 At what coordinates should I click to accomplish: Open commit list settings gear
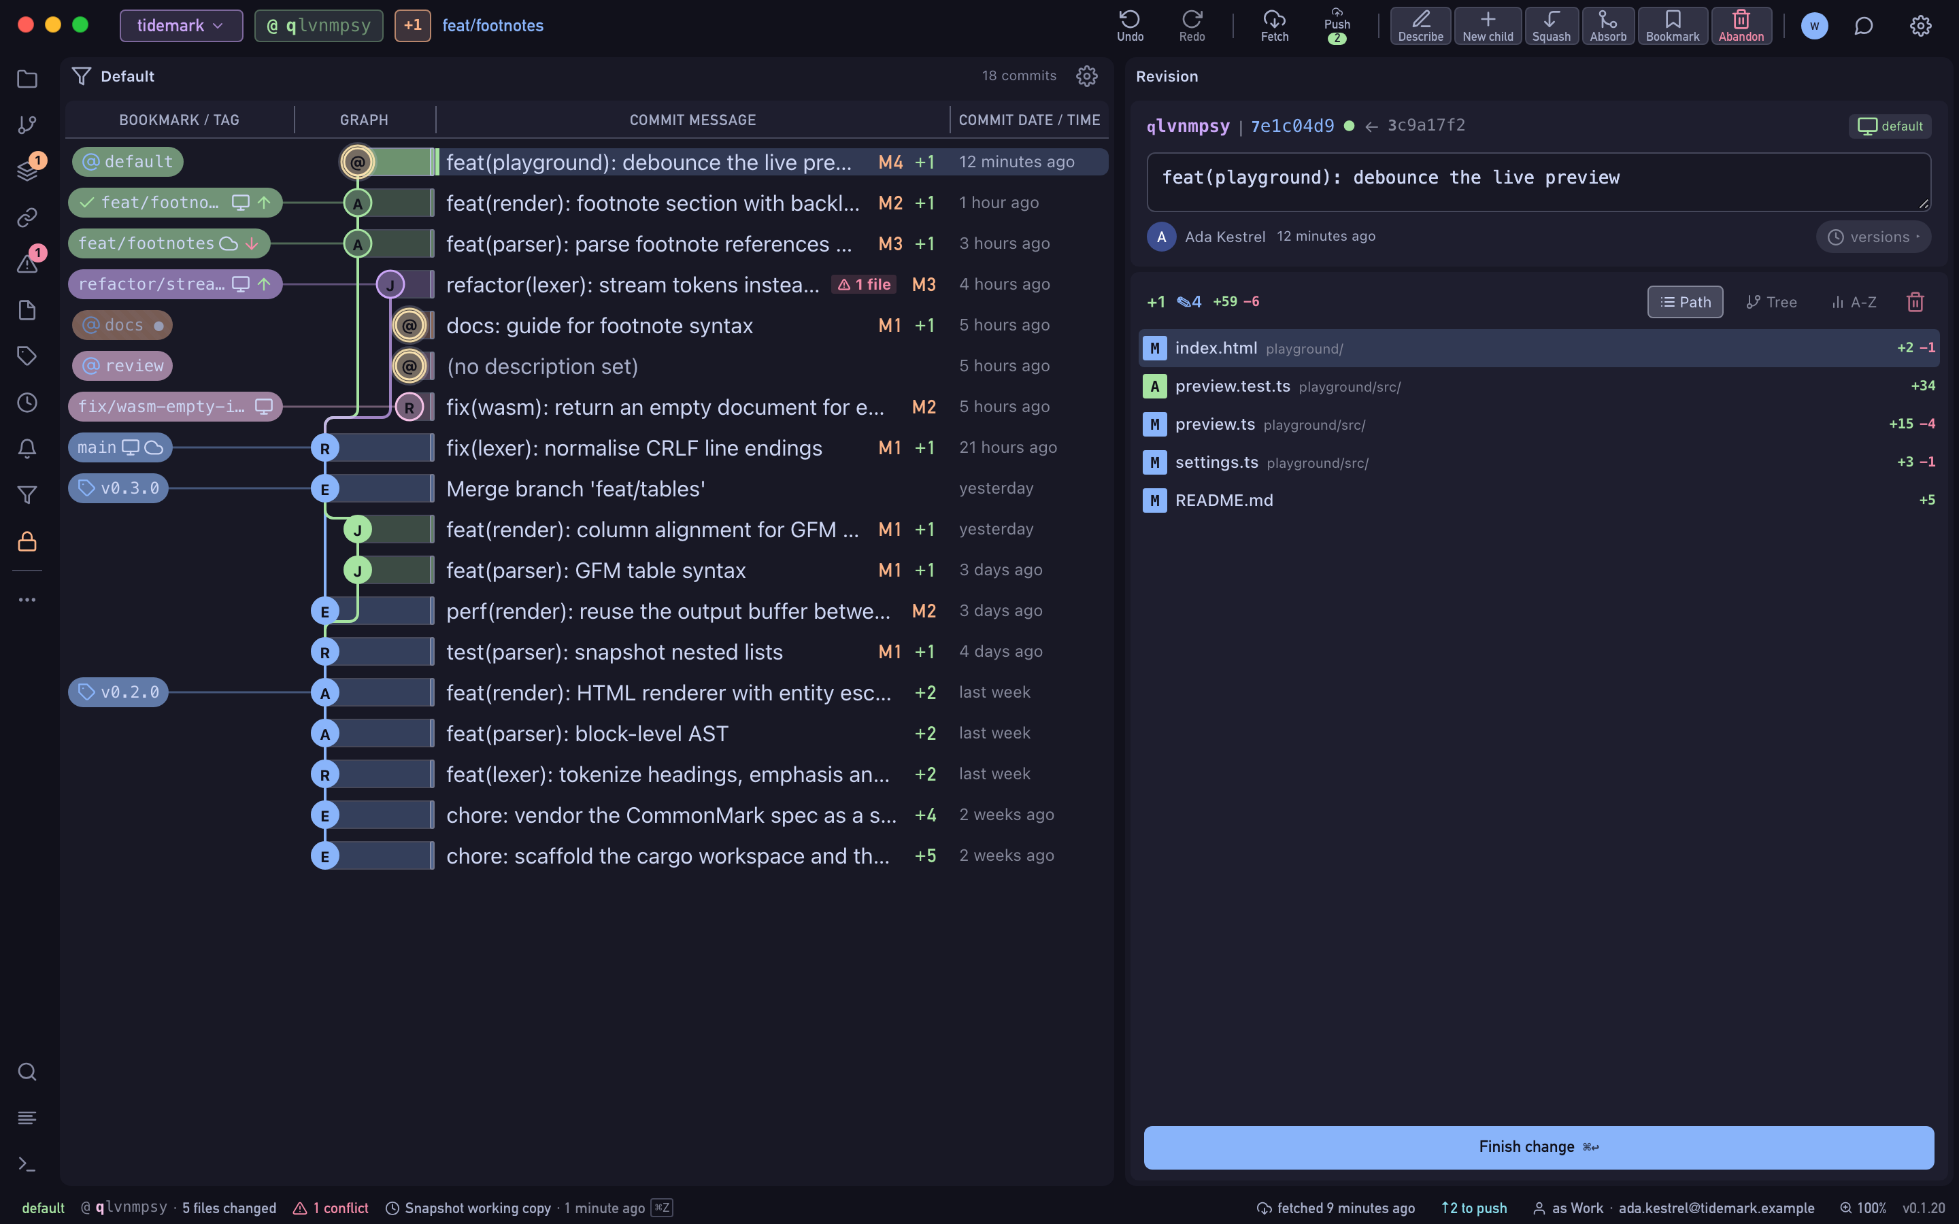click(x=1086, y=76)
